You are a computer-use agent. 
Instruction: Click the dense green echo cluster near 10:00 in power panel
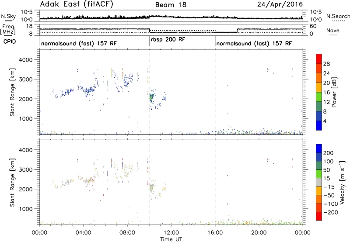coord(151,97)
